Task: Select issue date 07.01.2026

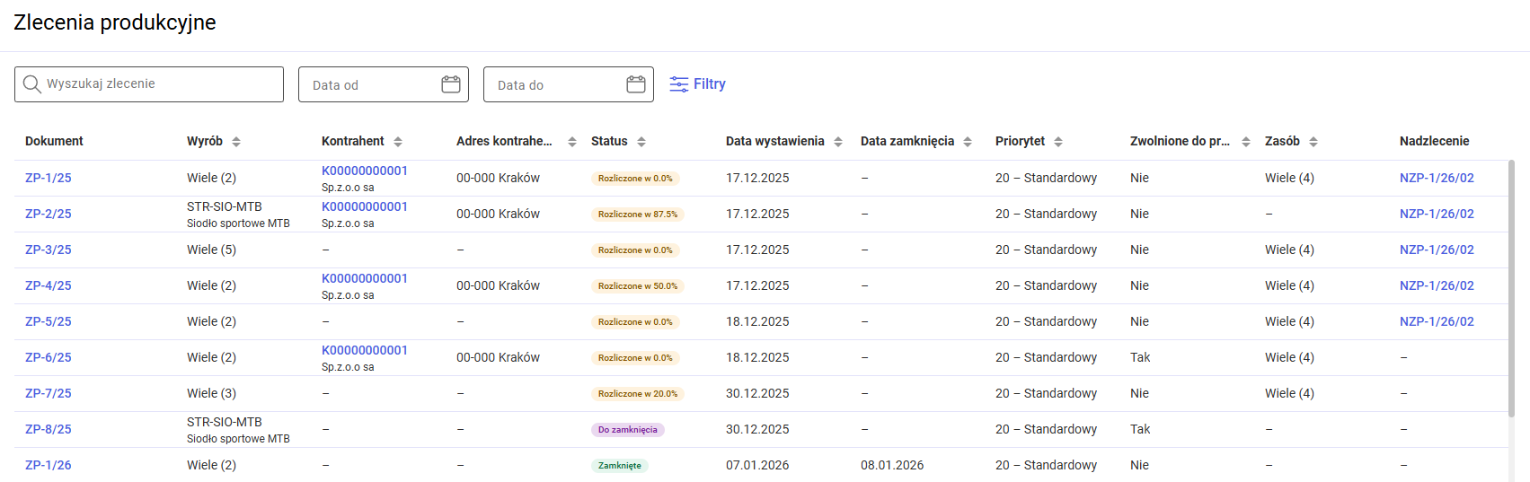Action: 757,465
